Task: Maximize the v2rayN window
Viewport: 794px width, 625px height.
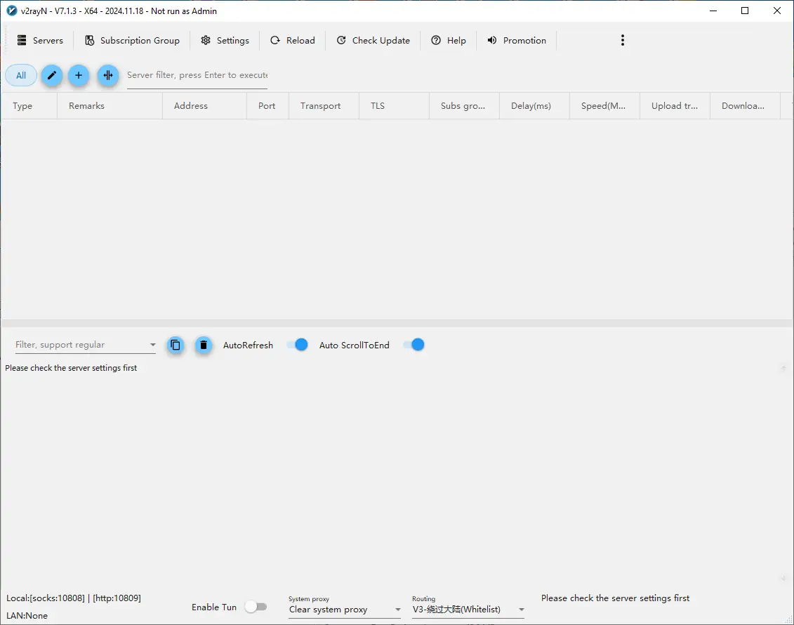Action: tap(745, 11)
